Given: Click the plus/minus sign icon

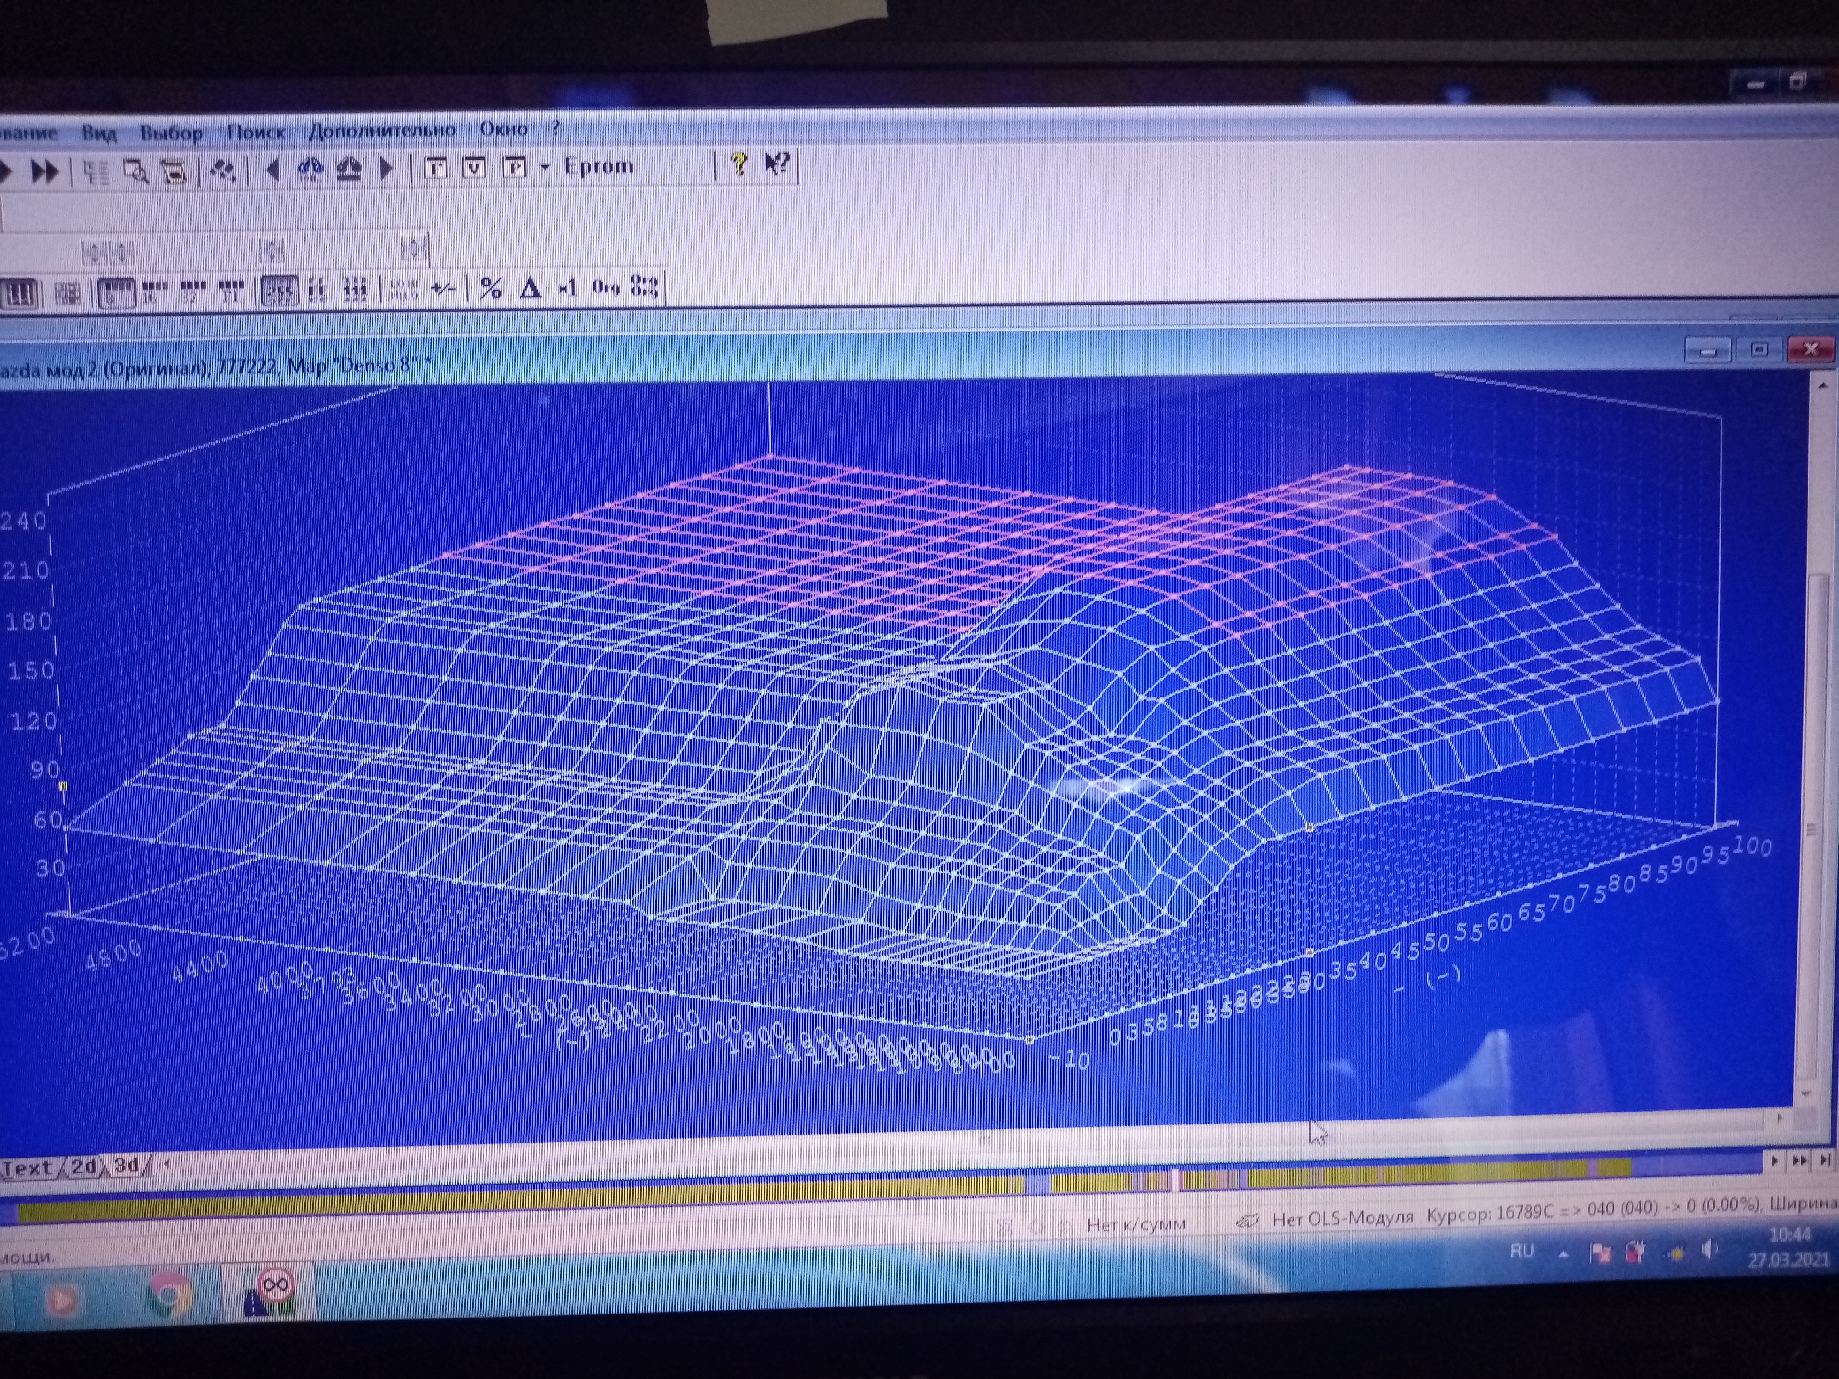Looking at the screenshot, I should click(x=443, y=289).
